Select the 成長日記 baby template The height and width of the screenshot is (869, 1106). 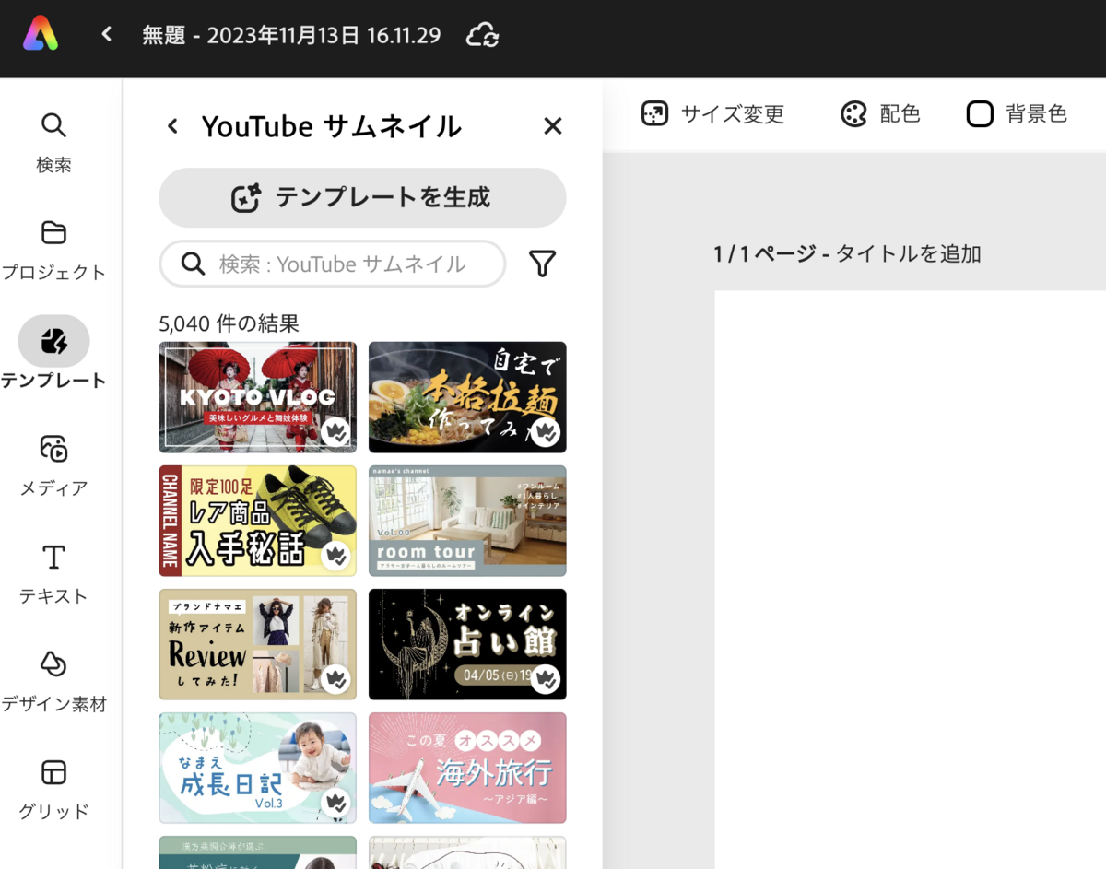coord(257,768)
